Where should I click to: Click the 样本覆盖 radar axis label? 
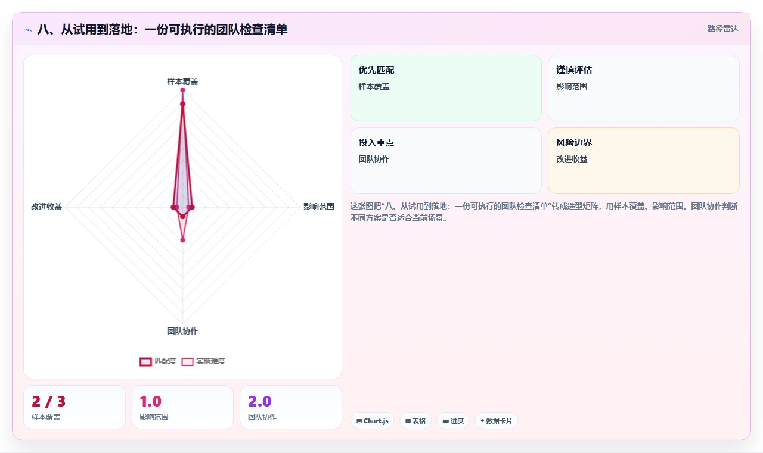(182, 82)
